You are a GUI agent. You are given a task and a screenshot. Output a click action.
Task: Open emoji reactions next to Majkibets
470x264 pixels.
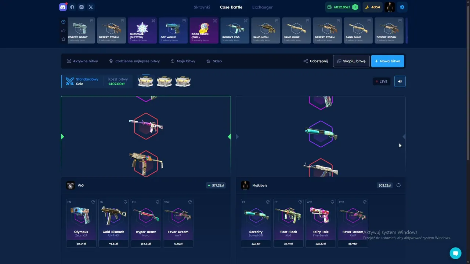(398, 185)
